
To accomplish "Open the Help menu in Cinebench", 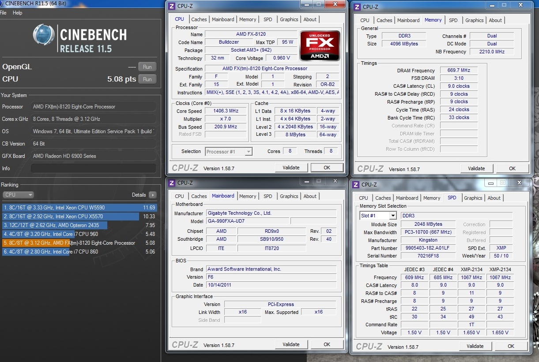I will [x=17, y=13].
